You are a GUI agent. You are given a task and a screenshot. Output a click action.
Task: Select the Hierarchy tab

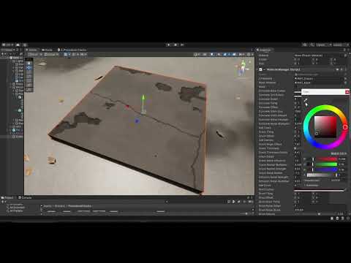click(7, 50)
